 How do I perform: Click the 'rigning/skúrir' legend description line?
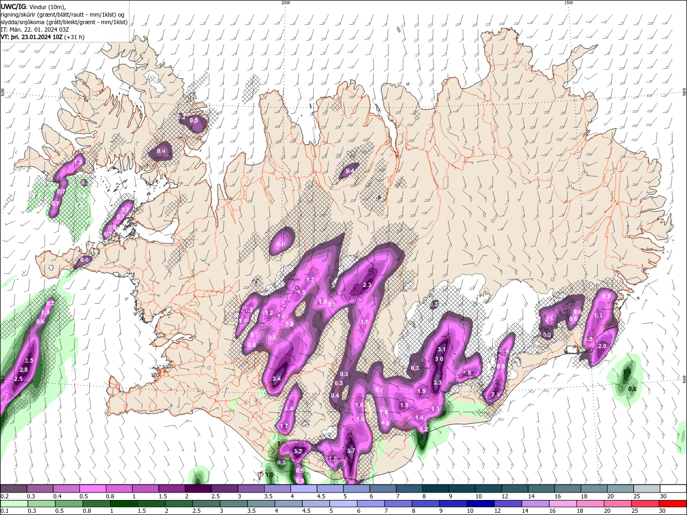coord(63,14)
